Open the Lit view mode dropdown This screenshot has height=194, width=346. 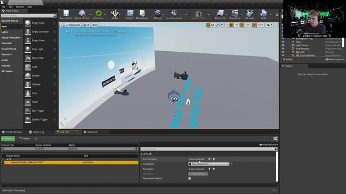(86, 25)
